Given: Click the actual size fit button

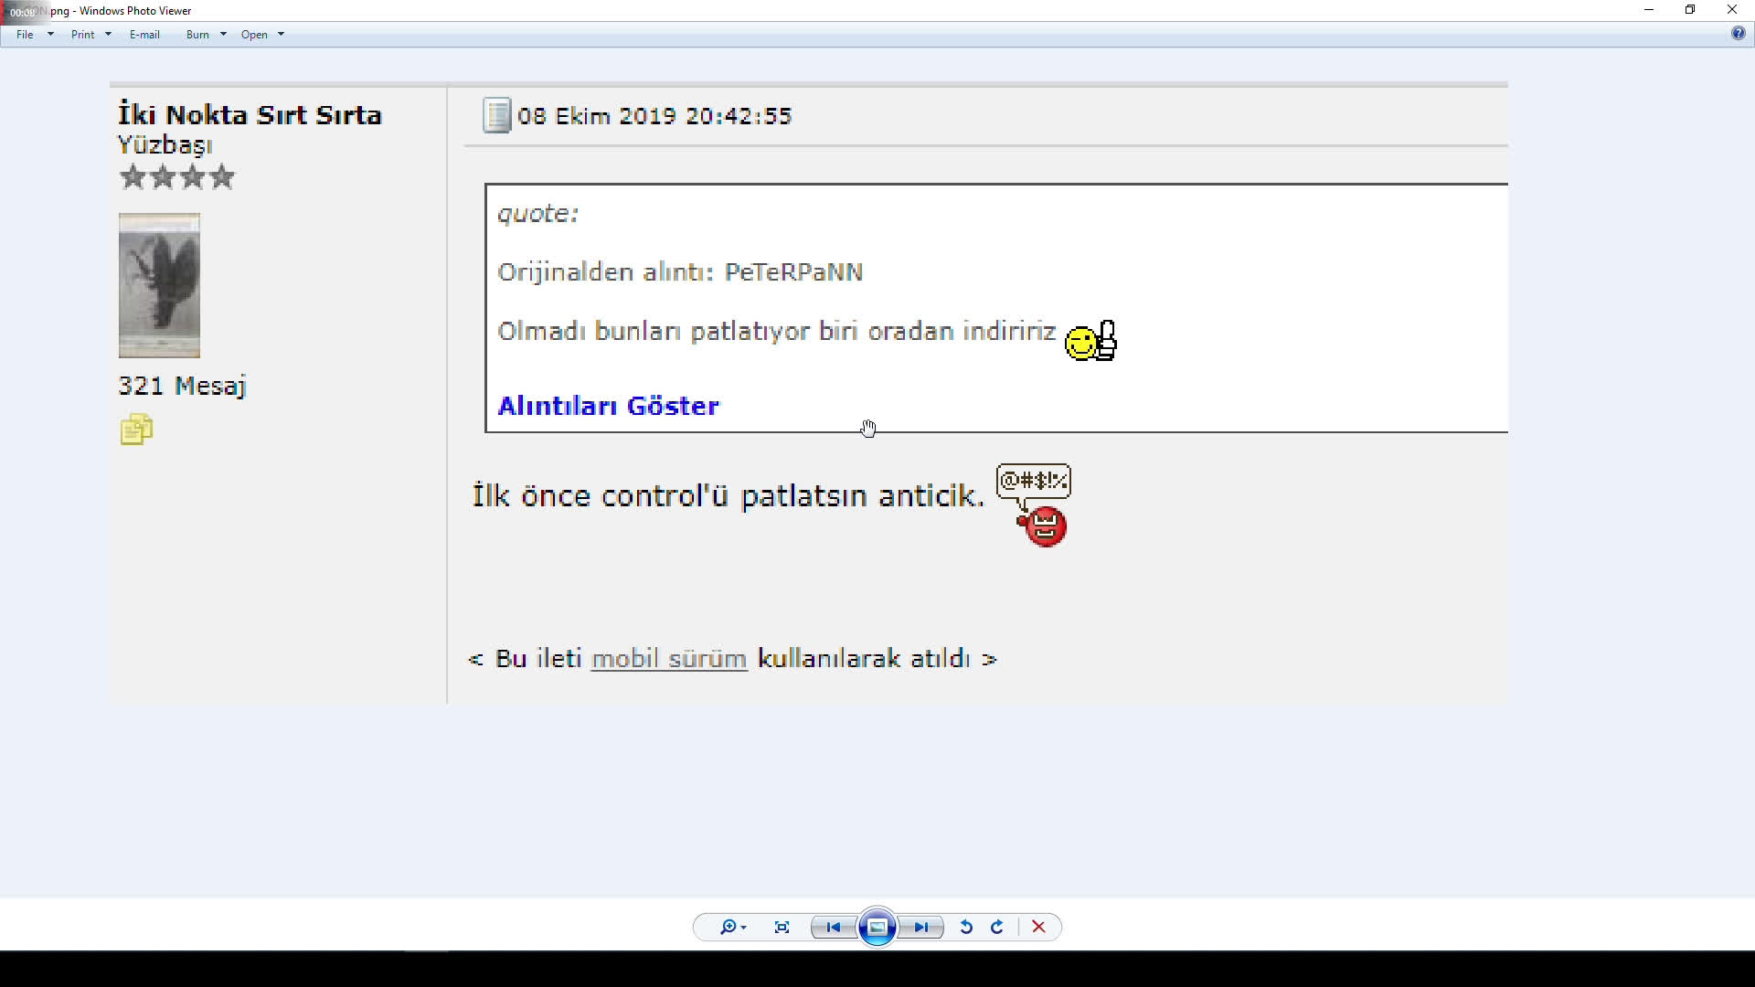Looking at the screenshot, I should (782, 927).
